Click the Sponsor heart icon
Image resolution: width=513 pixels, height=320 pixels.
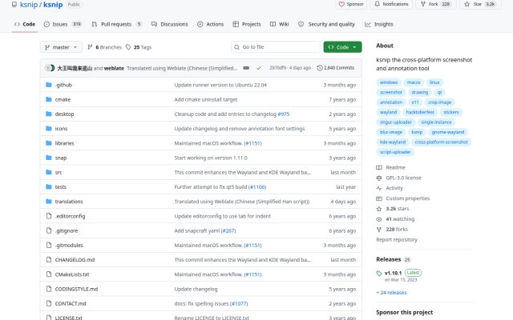[341, 4]
